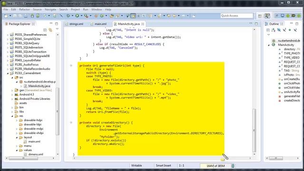Click the Quick Access search field

(237, 16)
